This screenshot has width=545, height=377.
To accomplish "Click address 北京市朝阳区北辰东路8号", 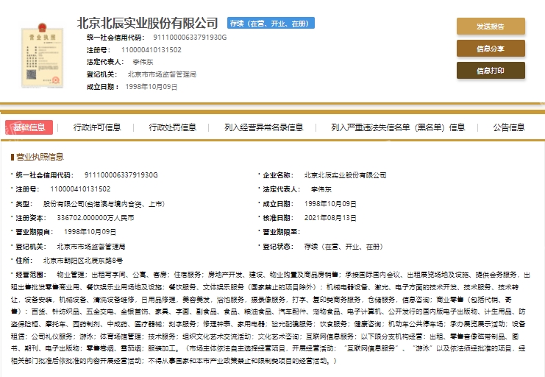I will (x=83, y=261).
